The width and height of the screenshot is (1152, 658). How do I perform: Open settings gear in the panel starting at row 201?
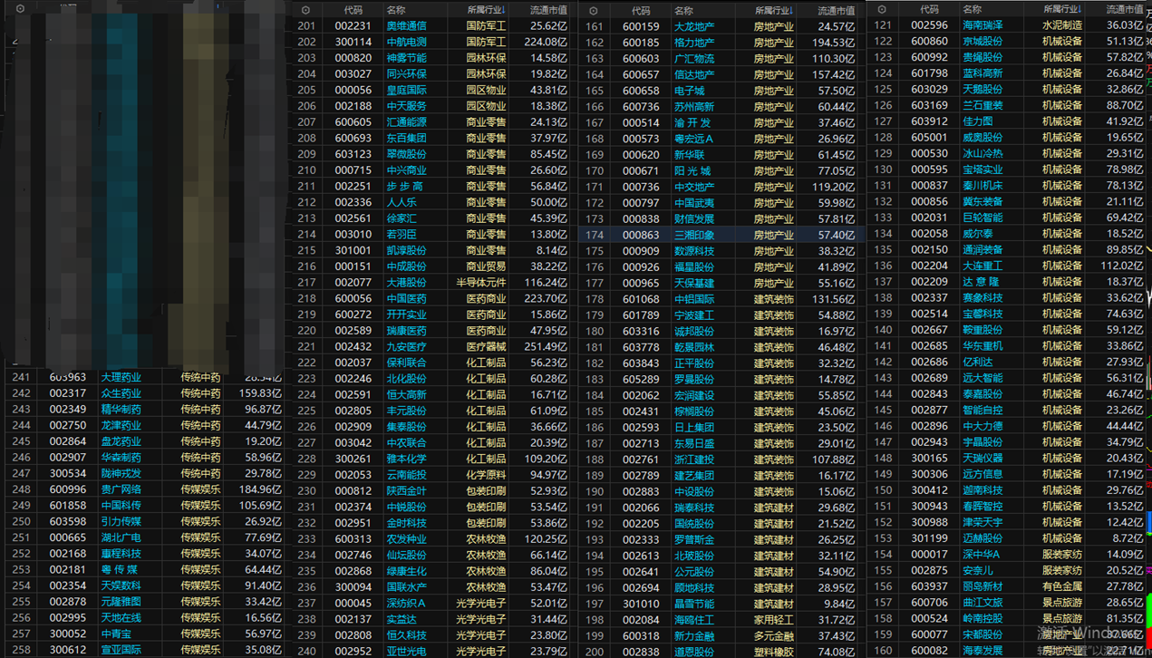coord(305,10)
